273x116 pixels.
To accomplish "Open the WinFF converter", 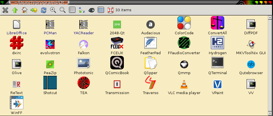I will click(17, 103).
